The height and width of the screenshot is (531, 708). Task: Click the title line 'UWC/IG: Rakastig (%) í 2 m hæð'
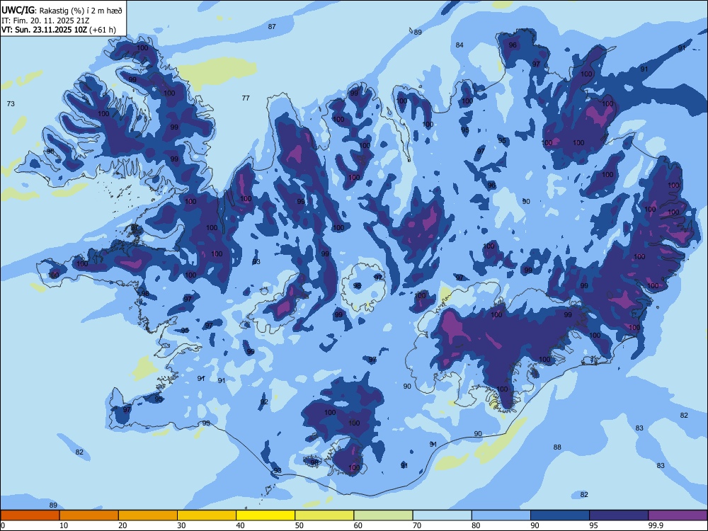pyautogui.click(x=62, y=11)
